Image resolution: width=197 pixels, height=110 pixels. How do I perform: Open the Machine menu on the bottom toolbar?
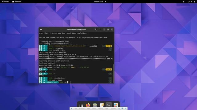click(x=82, y=108)
